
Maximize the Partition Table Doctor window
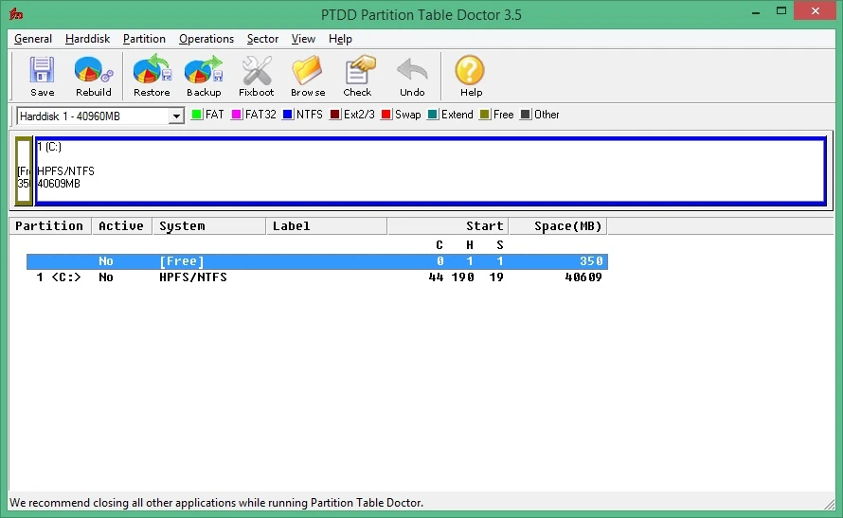(781, 11)
